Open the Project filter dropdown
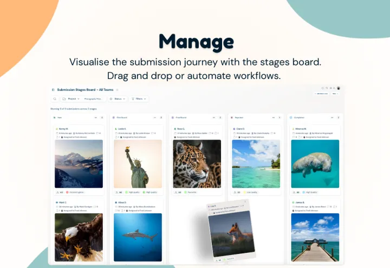 [x=71, y=99]
